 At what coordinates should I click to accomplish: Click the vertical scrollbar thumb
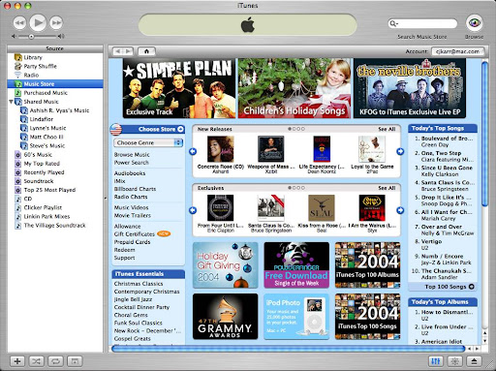[484, 134]
